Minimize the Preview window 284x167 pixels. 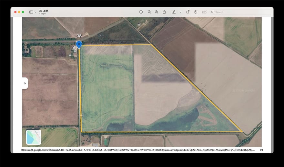19,12
